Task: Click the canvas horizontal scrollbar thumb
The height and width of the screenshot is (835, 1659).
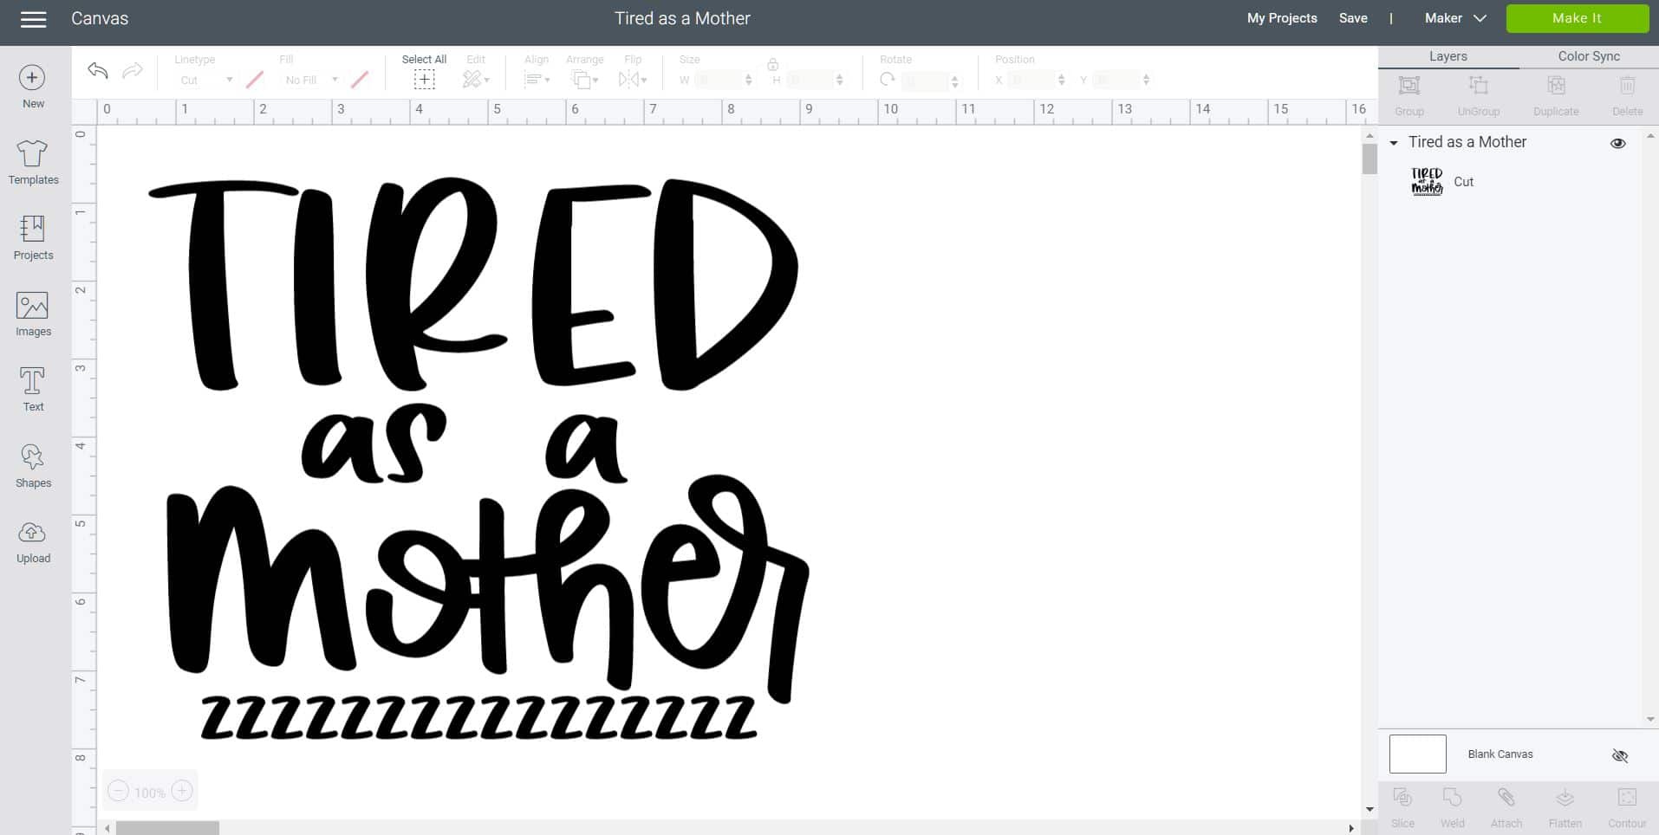Action: [x=167, y=828]
